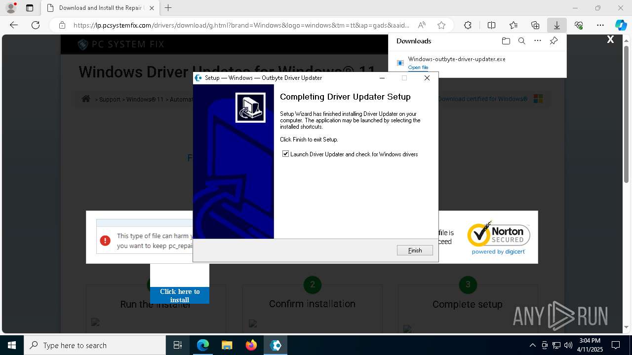The image size is (632, 355).
Task: Close the page overlay with X
Action: (x=610, y=39)
